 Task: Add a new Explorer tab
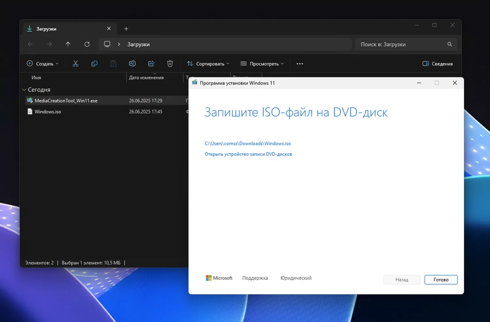(126, 29)
